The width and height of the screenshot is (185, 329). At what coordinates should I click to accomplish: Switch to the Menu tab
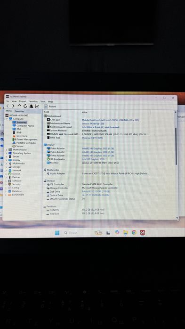(8, 111)
